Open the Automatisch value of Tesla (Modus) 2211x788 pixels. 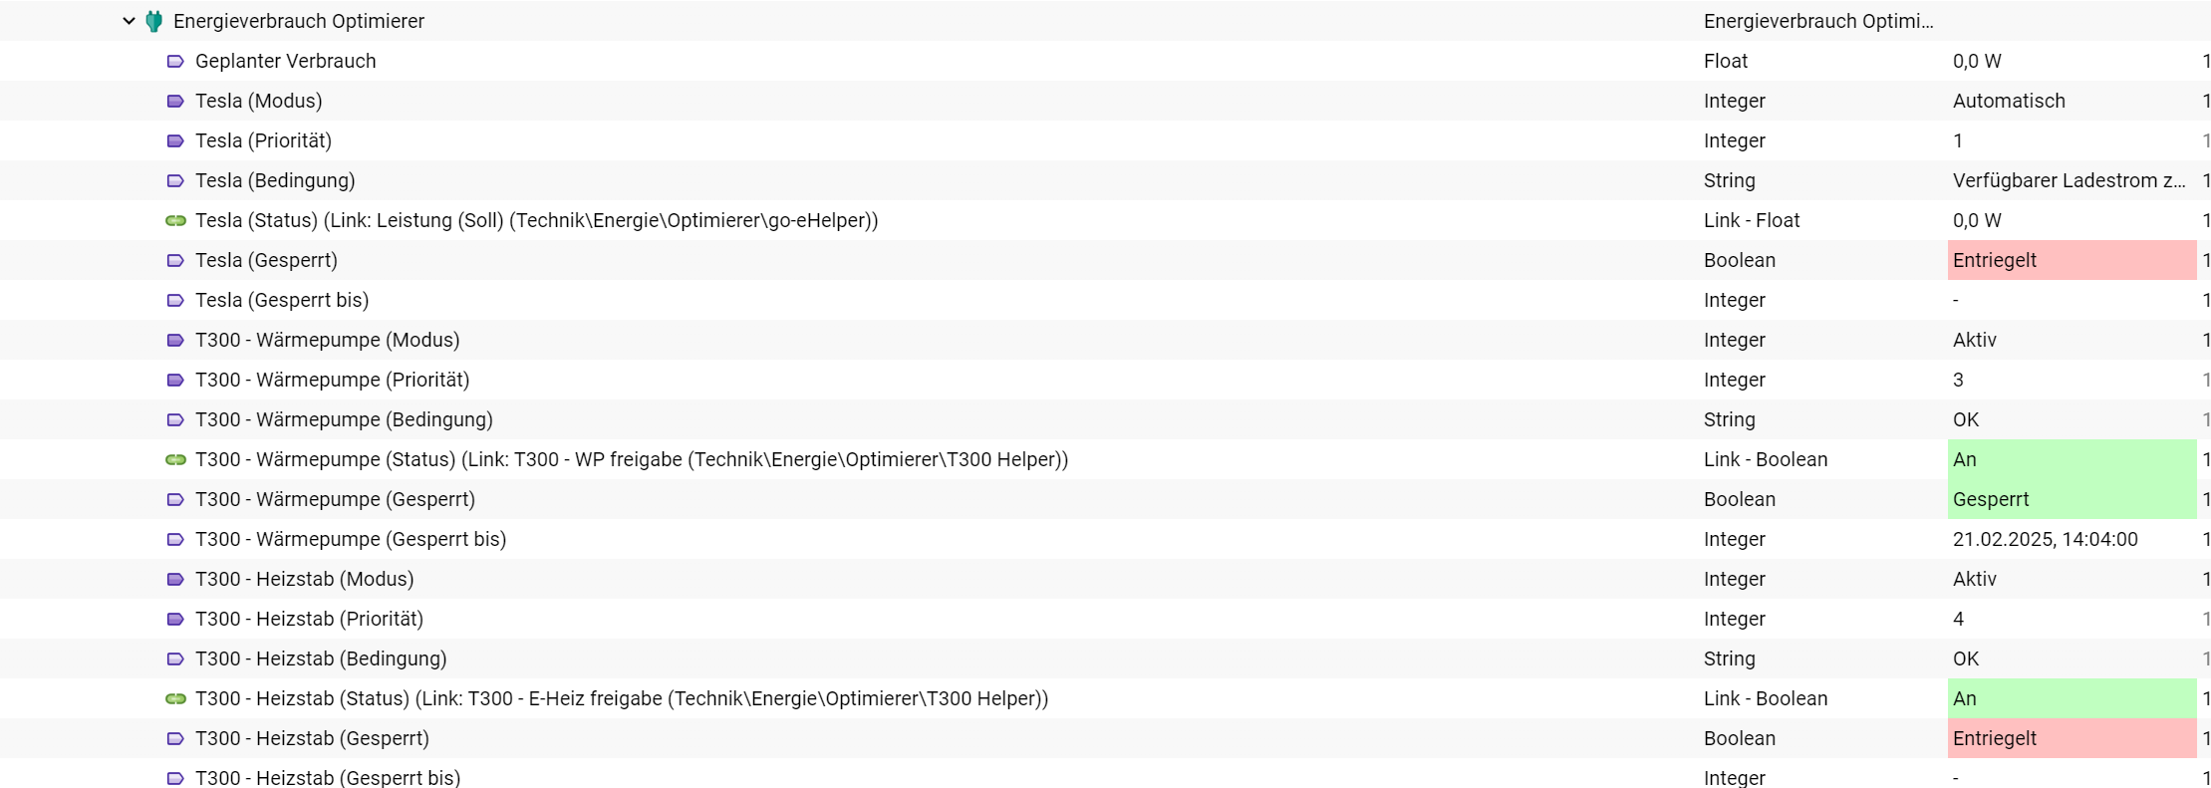(2009, 101)
